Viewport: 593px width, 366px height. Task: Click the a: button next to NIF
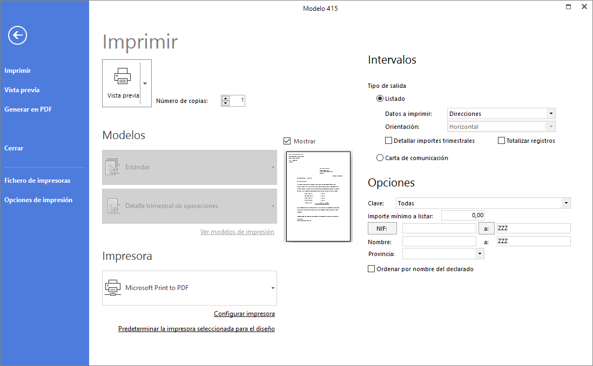coord(487,229)
